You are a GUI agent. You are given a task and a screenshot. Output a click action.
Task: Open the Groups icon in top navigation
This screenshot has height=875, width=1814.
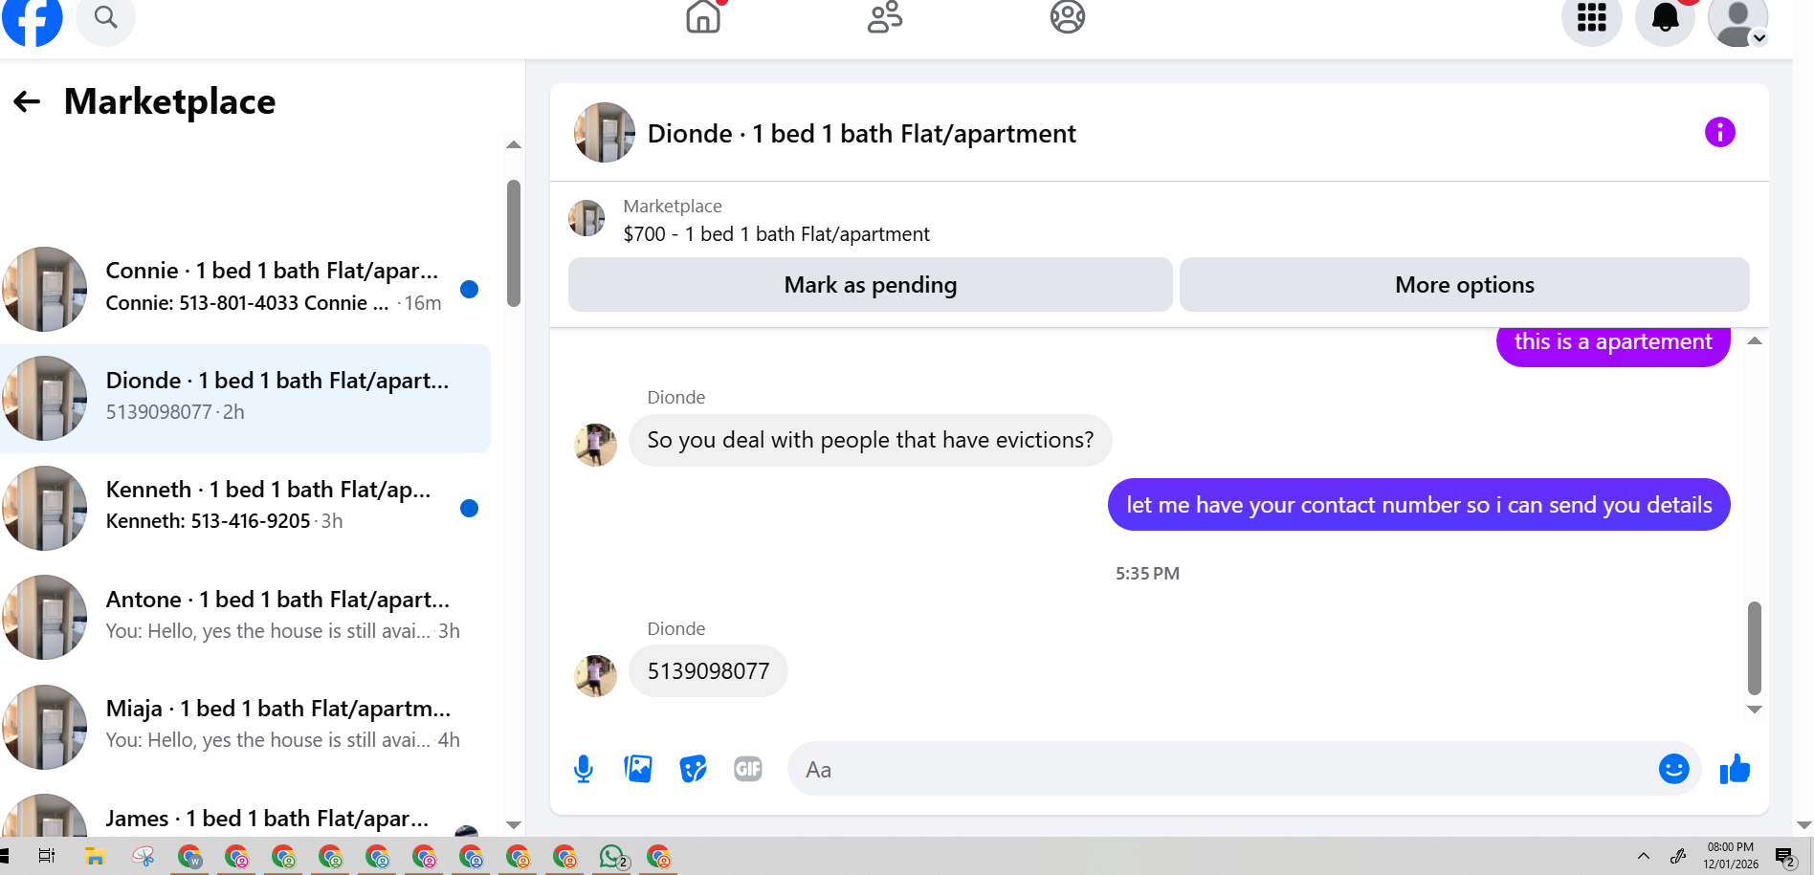(x=1067, y=16)
